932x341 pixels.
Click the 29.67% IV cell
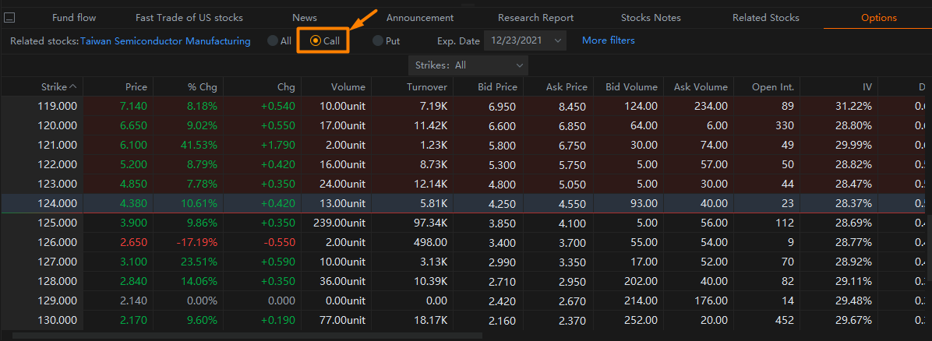855,320
